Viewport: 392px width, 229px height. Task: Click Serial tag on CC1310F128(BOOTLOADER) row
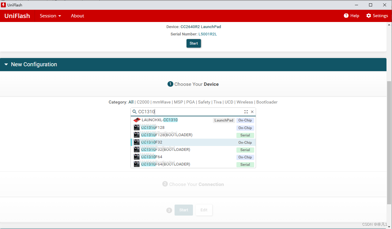coord(245,135)
